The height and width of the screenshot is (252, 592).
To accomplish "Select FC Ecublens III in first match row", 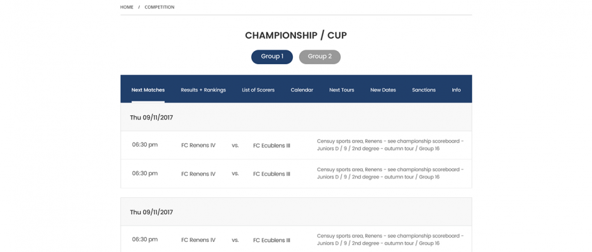I will [271, 146].
